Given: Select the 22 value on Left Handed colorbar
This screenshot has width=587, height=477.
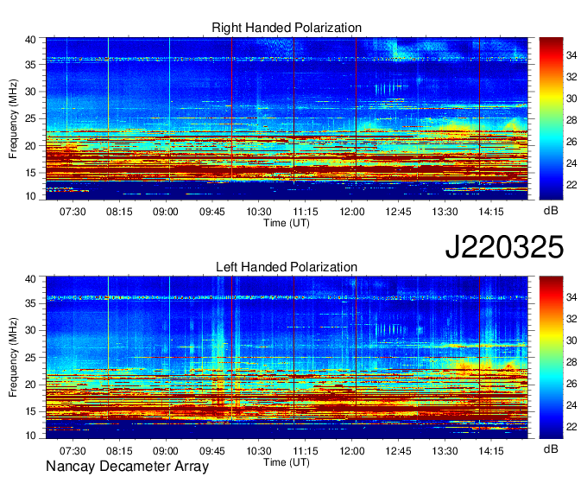Looking at the screenshot, I should point(571,427).
